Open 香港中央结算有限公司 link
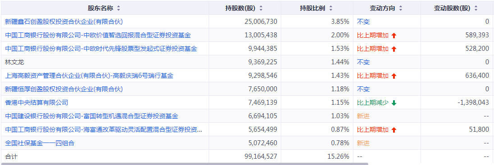Image resolution: width=494 pixels, height=165 pixels. click(x=37, y=103)
